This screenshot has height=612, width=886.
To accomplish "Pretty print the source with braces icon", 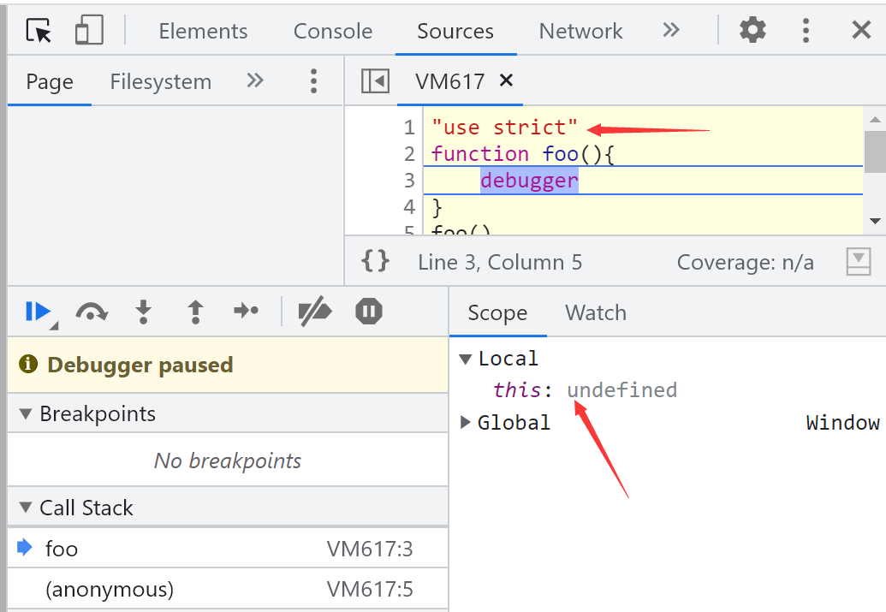I will 376,262.
